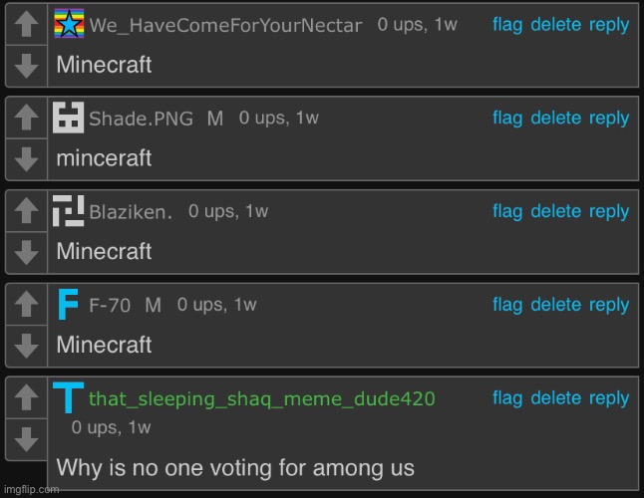The image size is (644, 498).
Task: Upvote the among us comment
Action: pyautogui.click(x=26, y=397)
